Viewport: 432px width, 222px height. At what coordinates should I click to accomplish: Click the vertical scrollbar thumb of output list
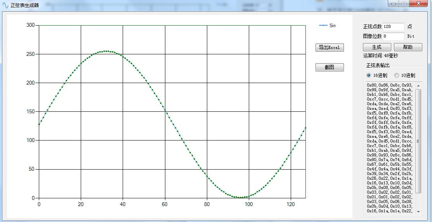pos(418,141)
